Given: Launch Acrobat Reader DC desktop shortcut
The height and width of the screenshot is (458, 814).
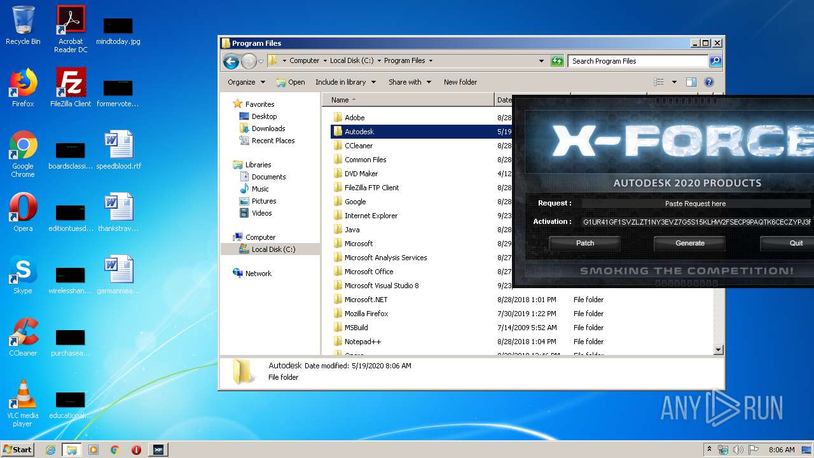Looking at the screenshot, I should (x=71, y=29).
